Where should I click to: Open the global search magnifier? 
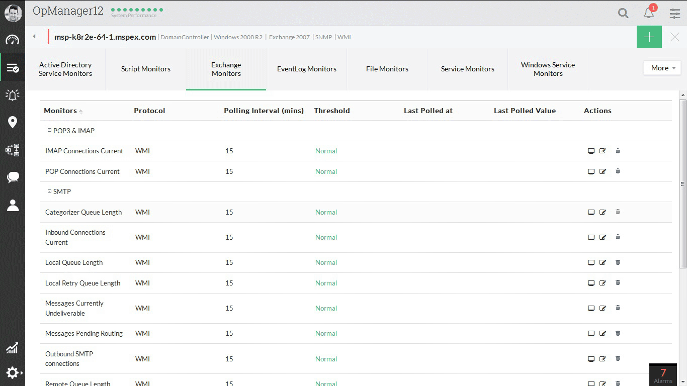(x=623, y=13)
